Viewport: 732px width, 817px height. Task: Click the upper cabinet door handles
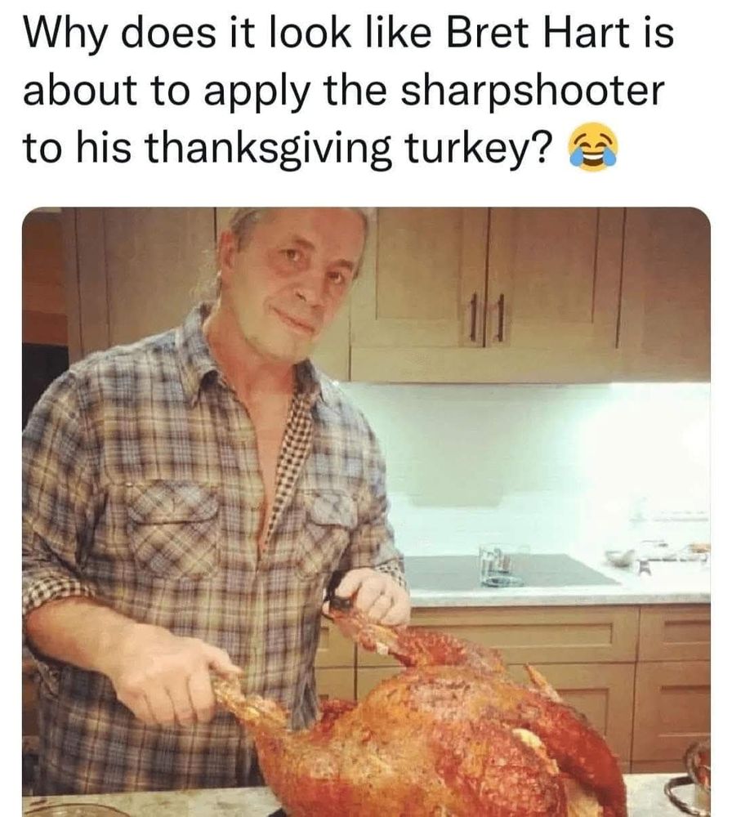pyautogui.click(x=486, y=317)
